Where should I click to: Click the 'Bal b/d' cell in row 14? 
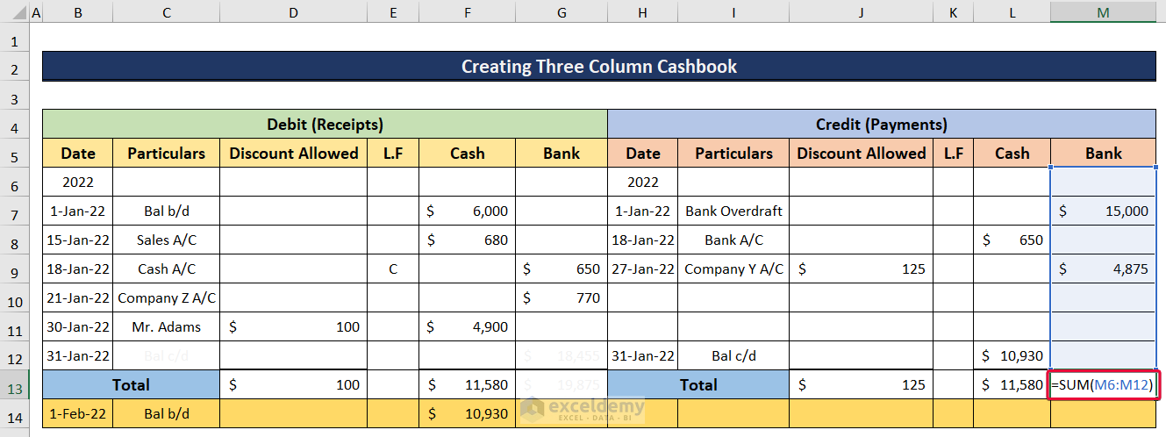[166, 413]
